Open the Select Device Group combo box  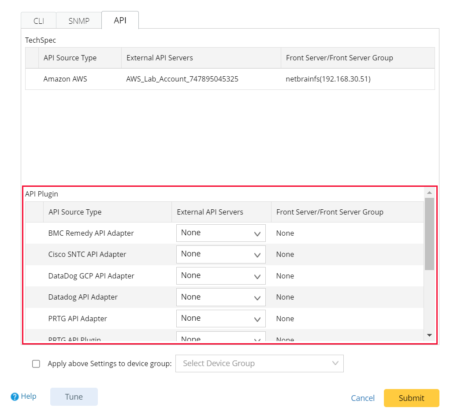coord(259,363)
